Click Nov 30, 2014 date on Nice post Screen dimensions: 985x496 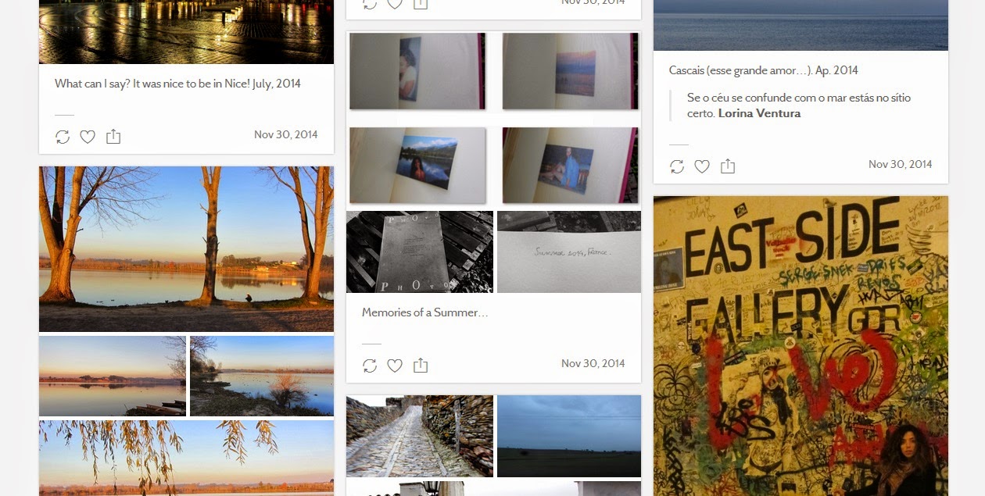(x=286, y=134)
